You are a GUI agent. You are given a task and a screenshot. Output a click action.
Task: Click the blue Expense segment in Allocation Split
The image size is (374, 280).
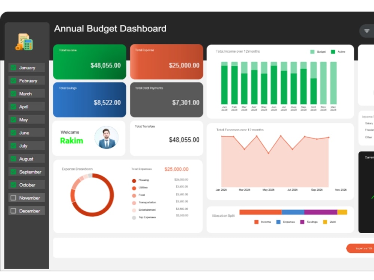pyautogui.click(x=293, y=212)
